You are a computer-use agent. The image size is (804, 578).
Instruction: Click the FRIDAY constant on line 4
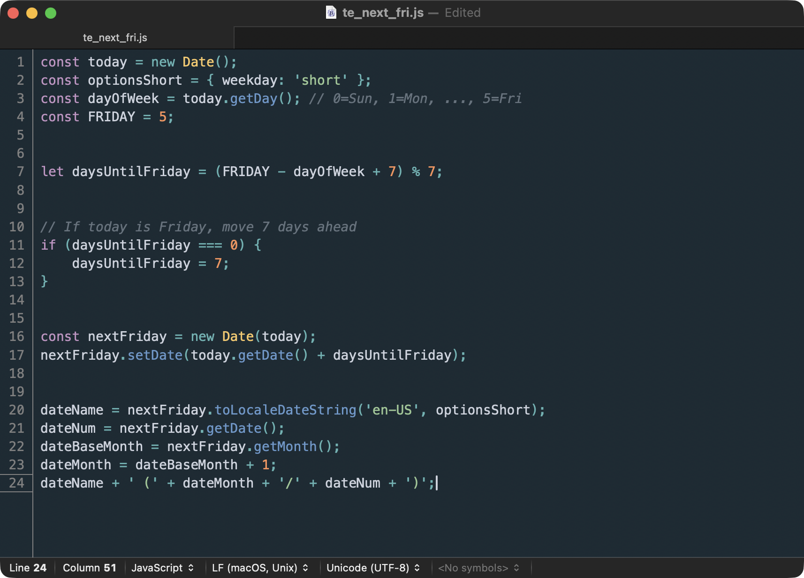point(111,117)
